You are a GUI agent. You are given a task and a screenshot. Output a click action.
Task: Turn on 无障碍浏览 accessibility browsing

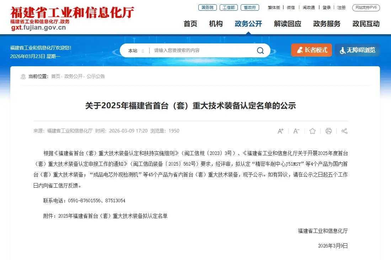[357, 50]
